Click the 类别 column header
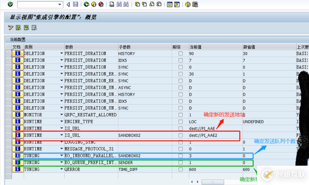Image resolution: width=309 pixels, height=185 pixels. [44, 47]
